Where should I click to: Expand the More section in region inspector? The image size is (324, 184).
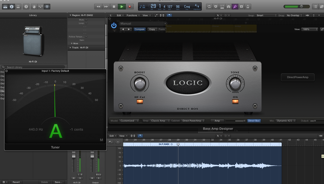click(72, 44)
